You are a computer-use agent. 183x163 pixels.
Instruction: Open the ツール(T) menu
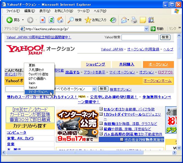click(83, 11)
